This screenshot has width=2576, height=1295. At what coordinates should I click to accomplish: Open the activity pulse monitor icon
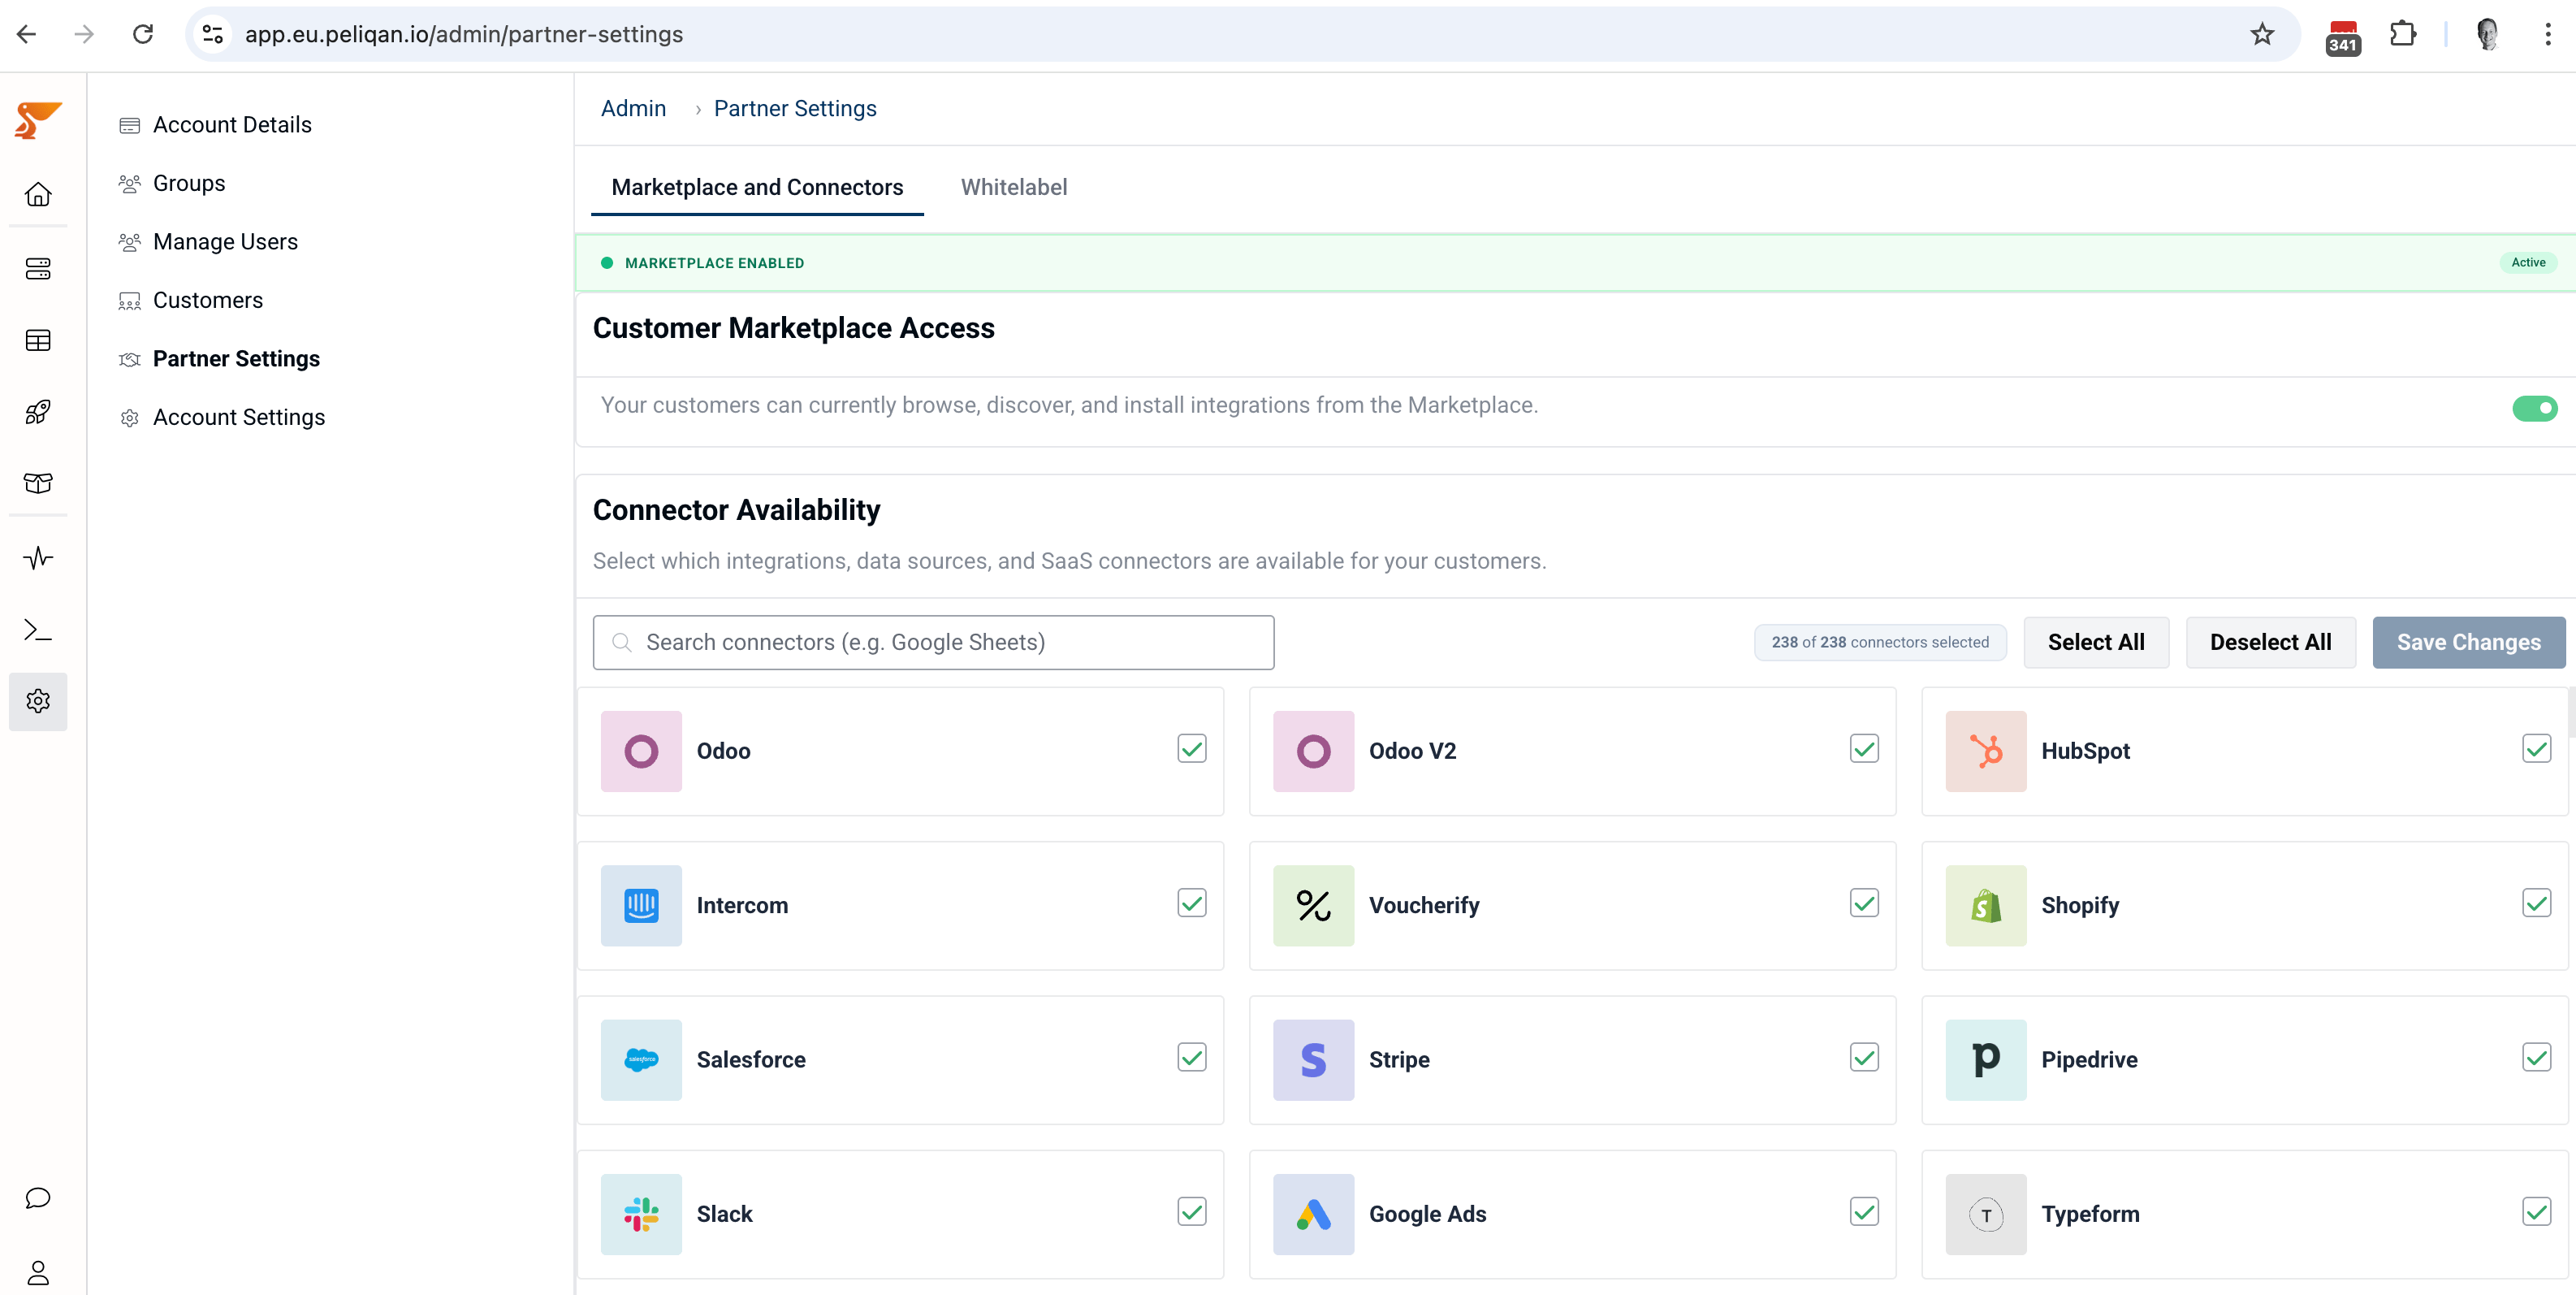click(x=38, y=557)
